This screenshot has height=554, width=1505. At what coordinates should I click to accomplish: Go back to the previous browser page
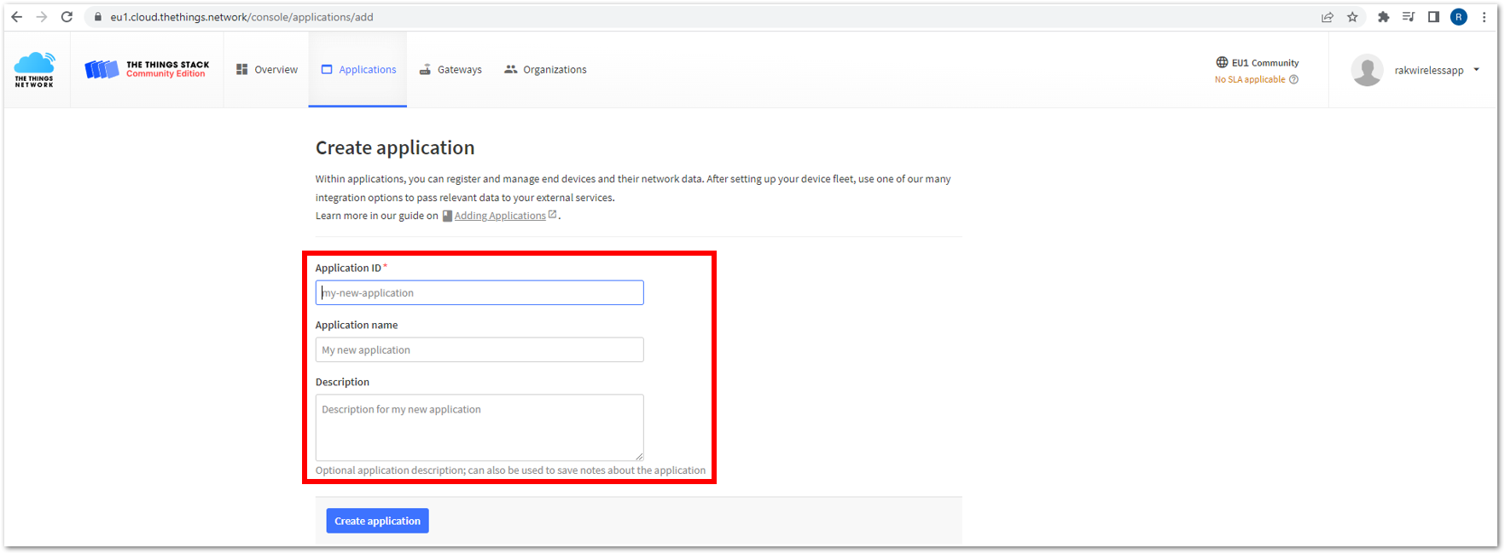click(x=17, y=17)
